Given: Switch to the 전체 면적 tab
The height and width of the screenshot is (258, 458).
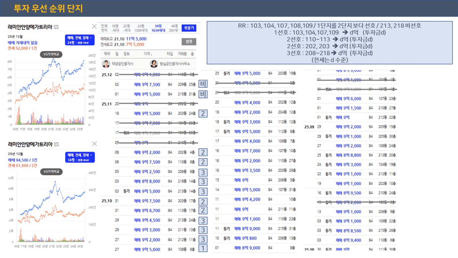Looking at the screenshot, I should click(x=104, y=28).
